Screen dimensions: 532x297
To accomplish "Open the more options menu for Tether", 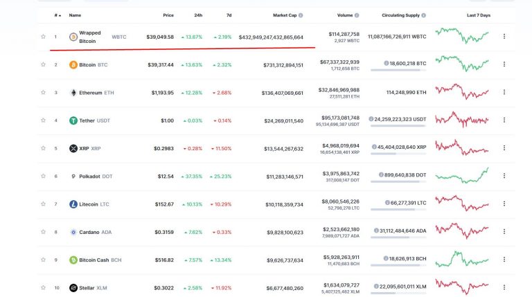I will (x=504, y=120).
